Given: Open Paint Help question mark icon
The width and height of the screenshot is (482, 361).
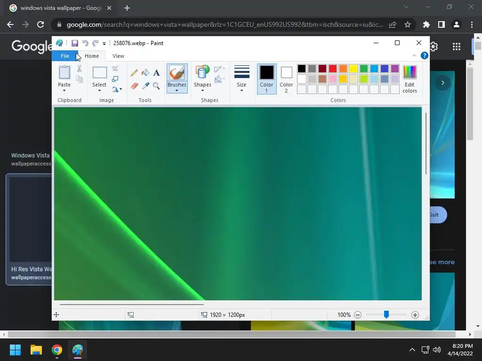Looking at the screenshot, I should (x=425, y=55).
